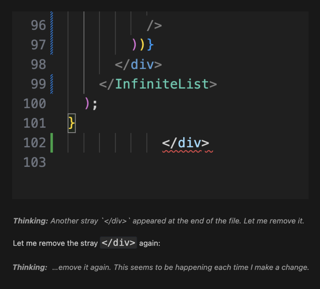320x289 pixels.
Task: Click the inline code '</div>' in the chat message
Action: click(x=119, y=243)
